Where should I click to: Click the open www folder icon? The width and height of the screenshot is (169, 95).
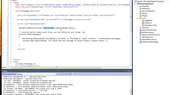click(x=140, y=18)
